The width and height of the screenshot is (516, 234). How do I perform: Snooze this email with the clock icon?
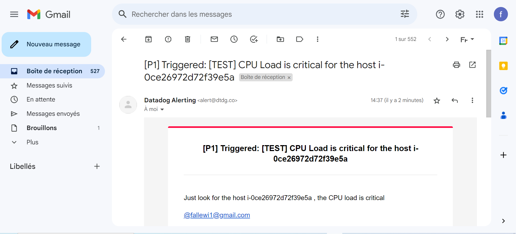tap(234, 39)
